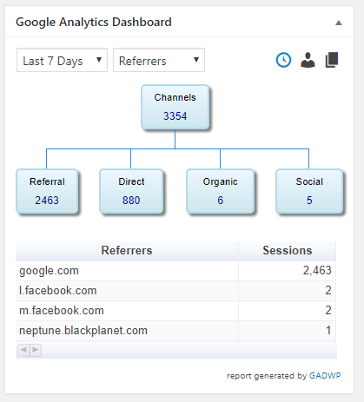The height and width of the screenshot is (402, 364).
Task: Select the Referral 2463 node
Action: [47, 191]
